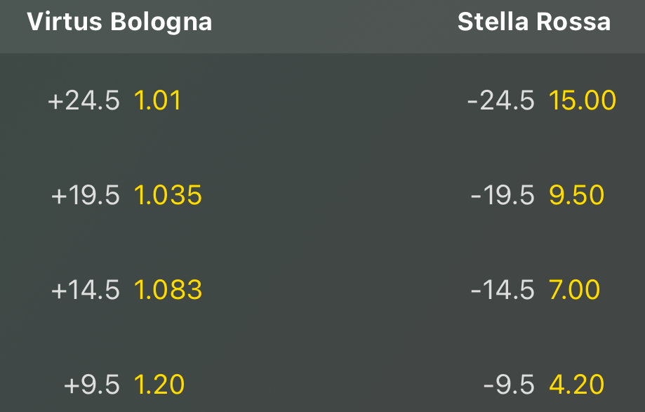
Task: Choose the 1.083 odds selection
Action: [168, 291]
